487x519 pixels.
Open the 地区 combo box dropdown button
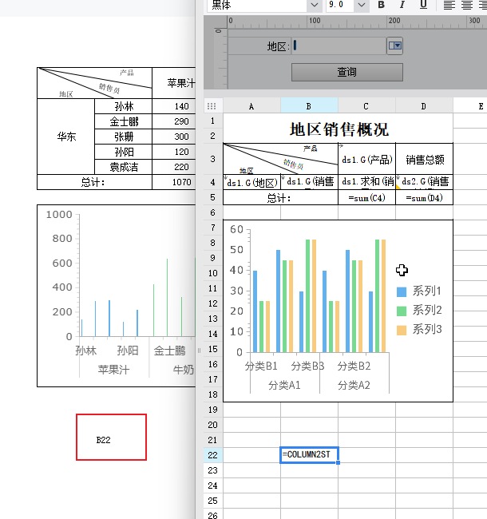coord(394,46)
